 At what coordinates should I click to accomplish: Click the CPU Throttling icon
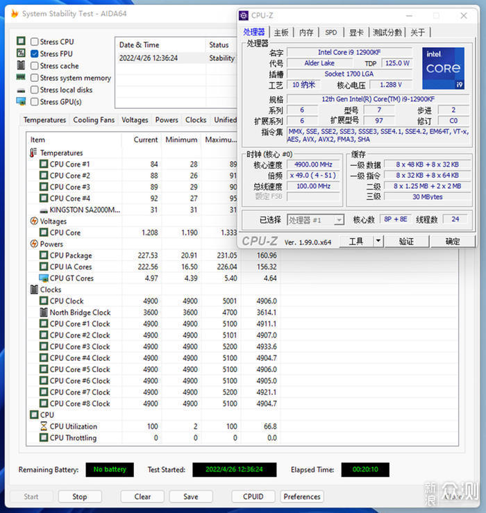(44, 437)
